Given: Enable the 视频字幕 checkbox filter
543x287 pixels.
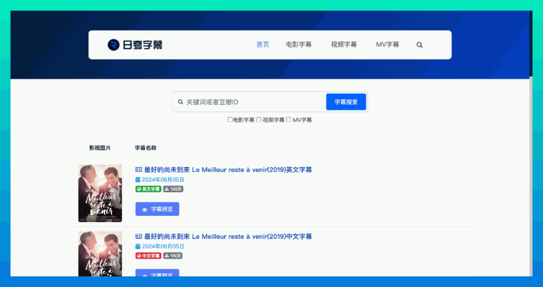Looking at the screenshot, I should coord(259,120).
